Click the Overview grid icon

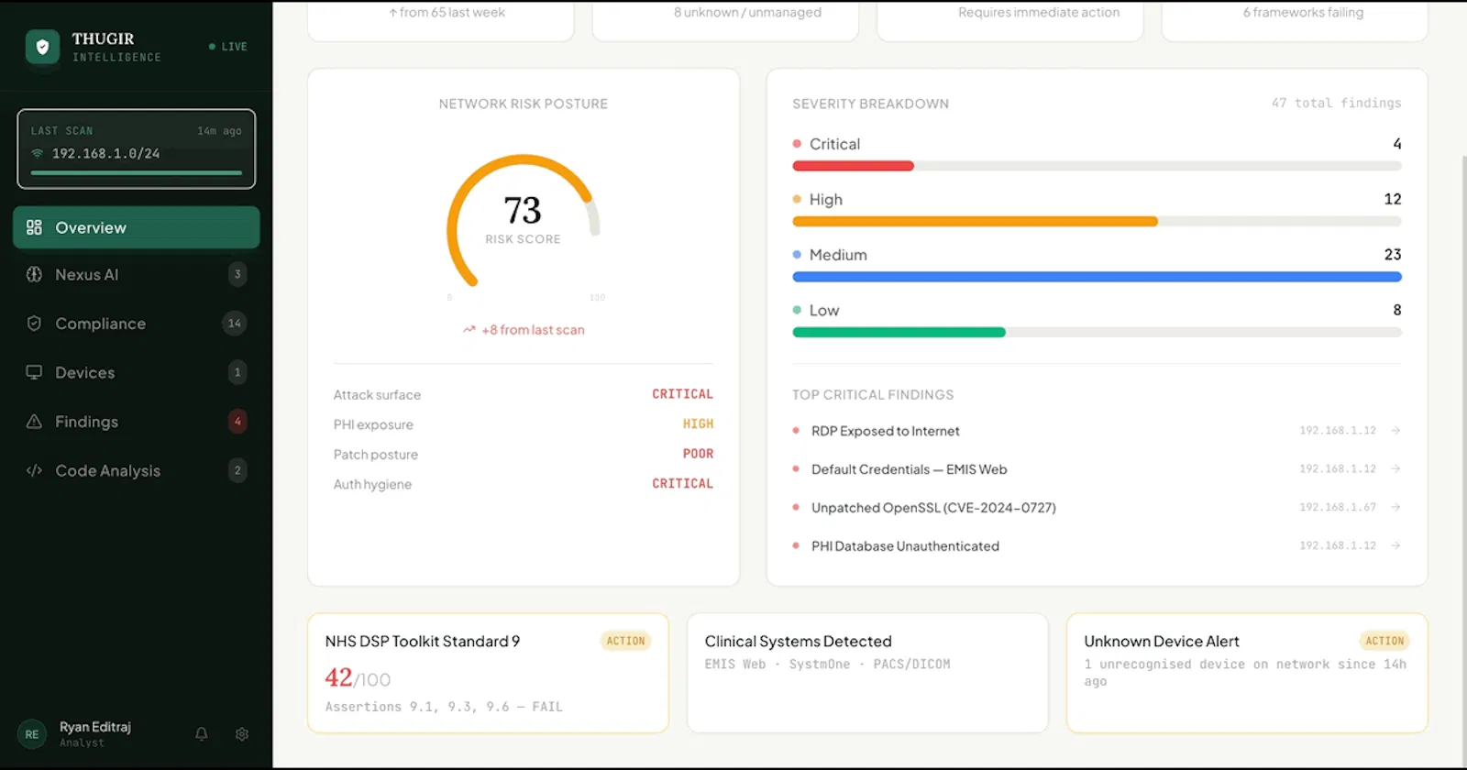[x=34, y=227]
